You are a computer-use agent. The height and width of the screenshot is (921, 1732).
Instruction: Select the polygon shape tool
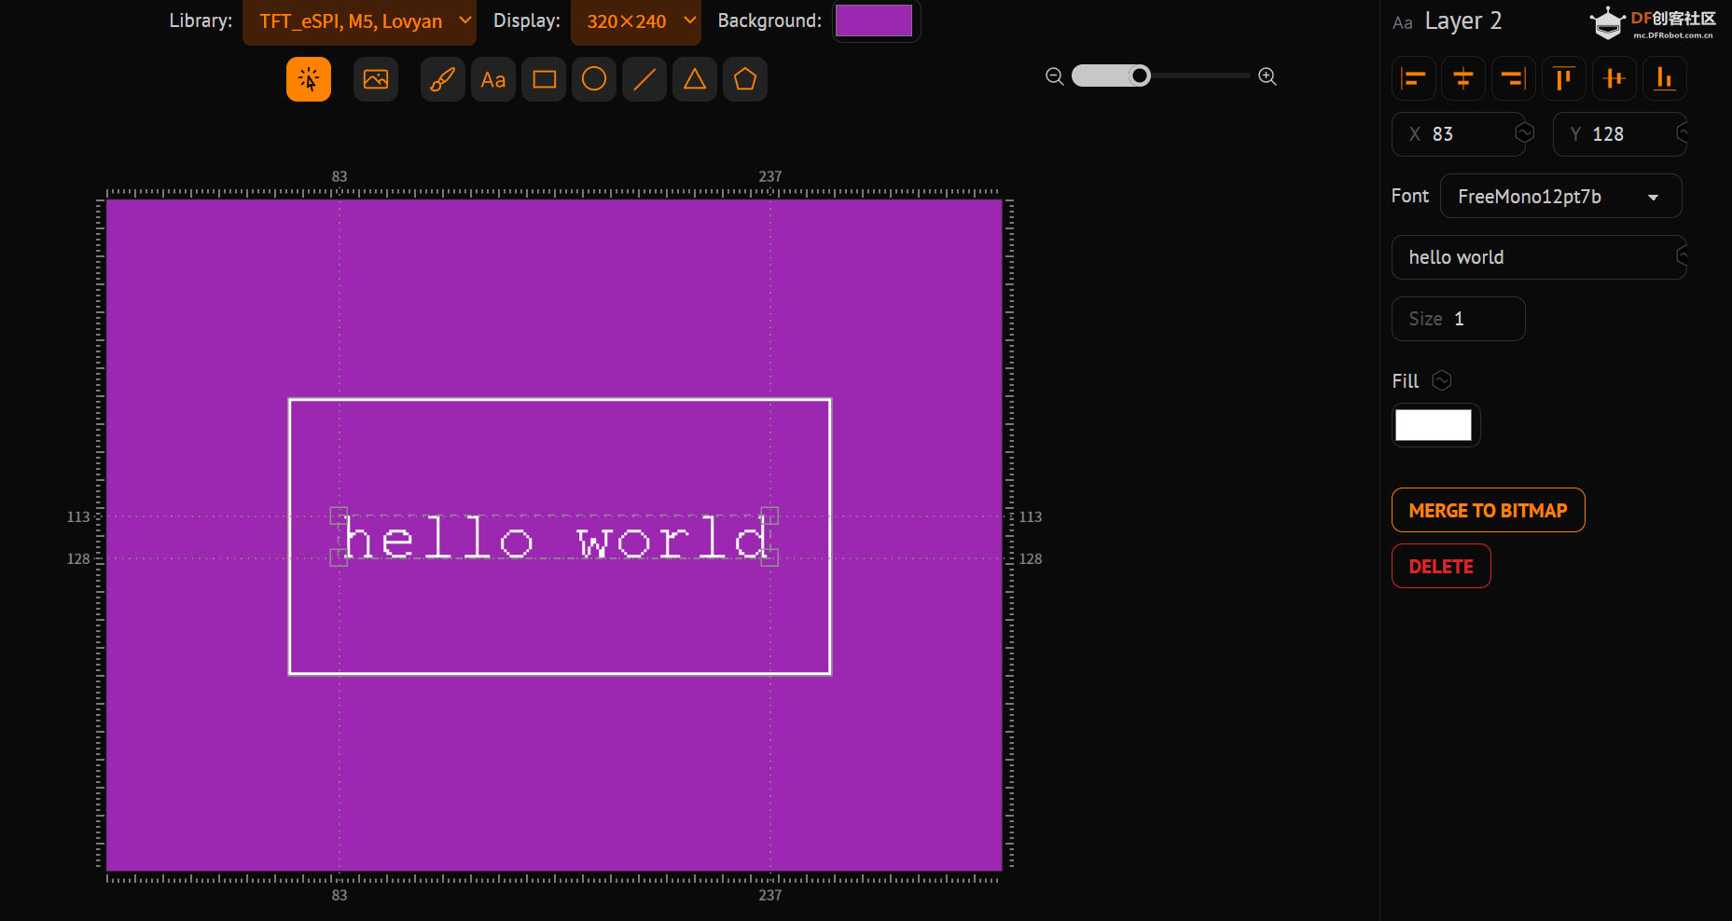745,79
